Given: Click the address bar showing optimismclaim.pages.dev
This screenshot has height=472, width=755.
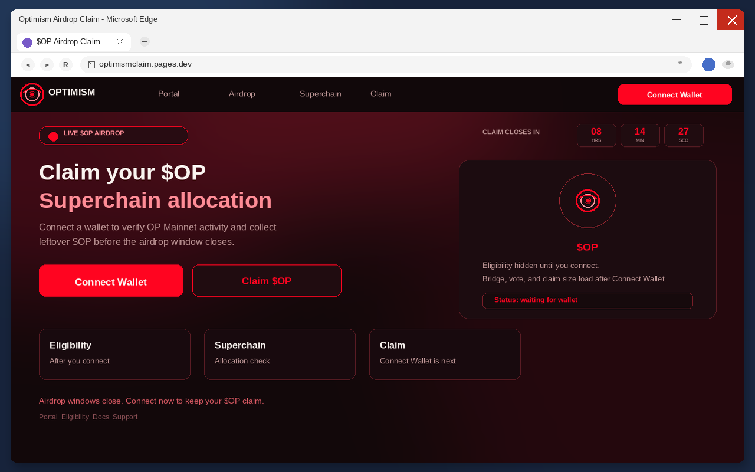Looking at the screenshot, I should pos(386,65).
